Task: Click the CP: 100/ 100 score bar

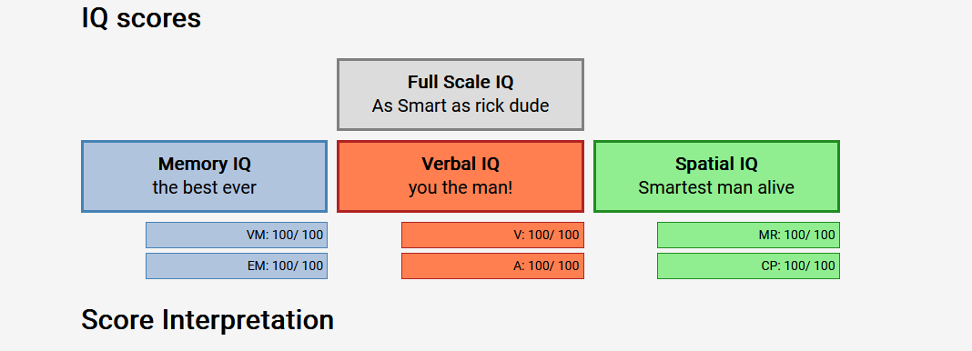Action: click(748, 266)
